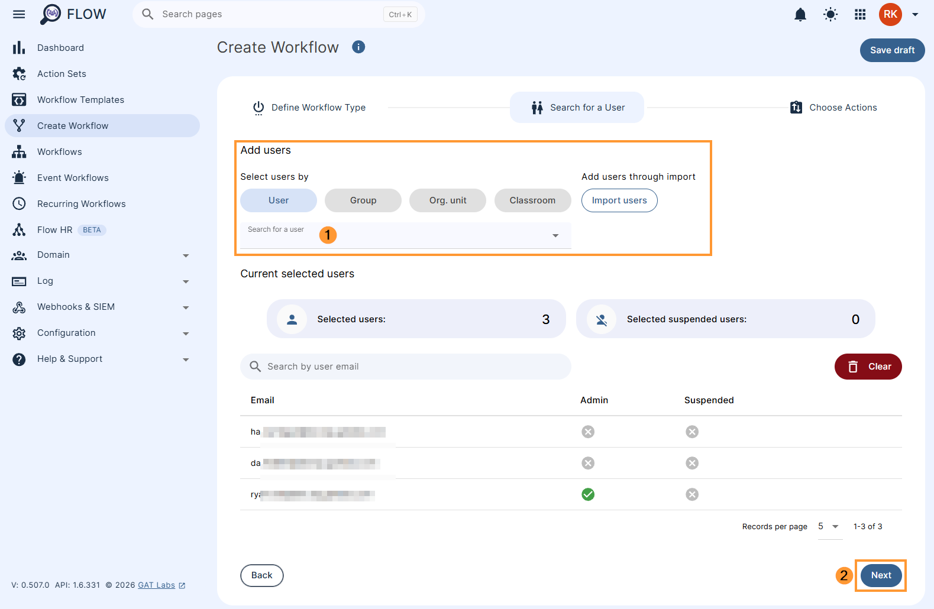The height and width of the screenshot is (609, 934).
Task: Click the RK user avatar
Action: (890, 14)
